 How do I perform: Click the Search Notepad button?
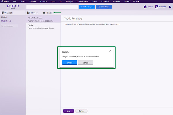point(87,7)
